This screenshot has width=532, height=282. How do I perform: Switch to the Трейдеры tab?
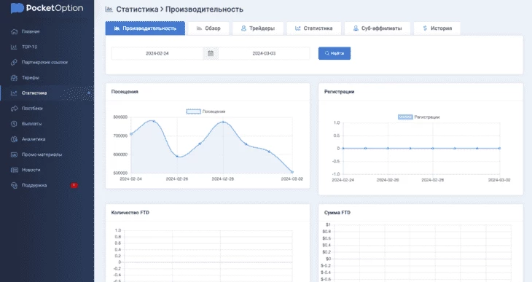point(258,28)
